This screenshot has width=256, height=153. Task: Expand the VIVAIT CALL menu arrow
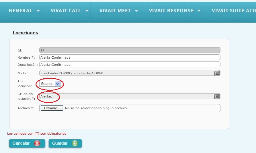click(x=87, y=11)
